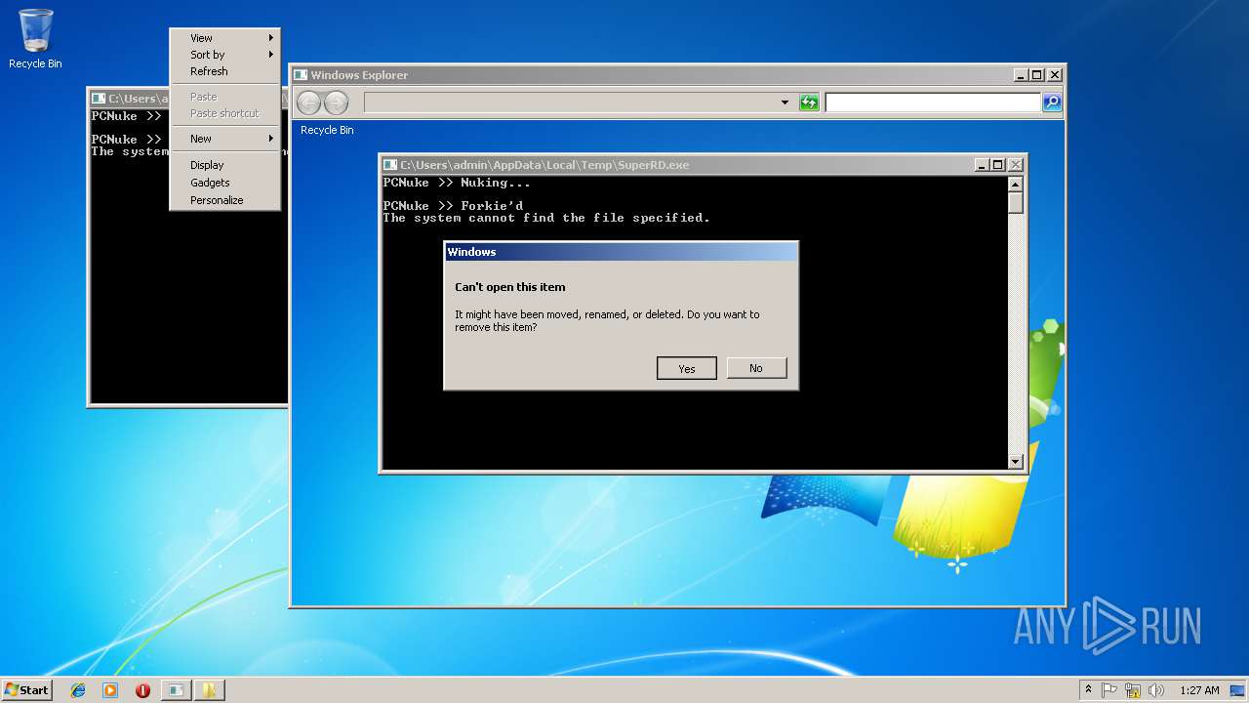The height and width of the screenshot is (703, 1249).
Task: Click the Back arrow in Windows Explorer
Action: pos(308,103)
